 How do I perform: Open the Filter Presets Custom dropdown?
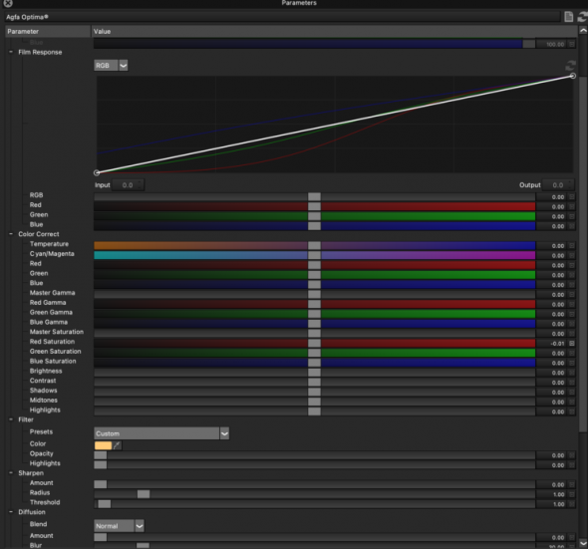click(x=161, y=433)
